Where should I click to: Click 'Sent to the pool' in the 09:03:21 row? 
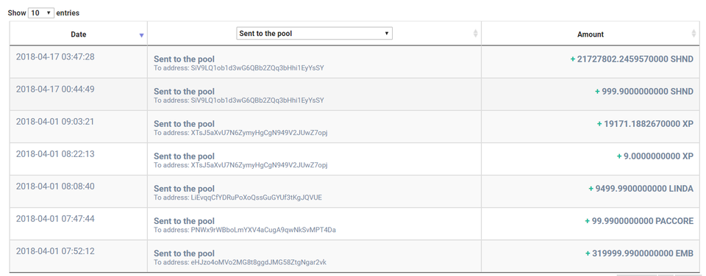tap(184, 123)
